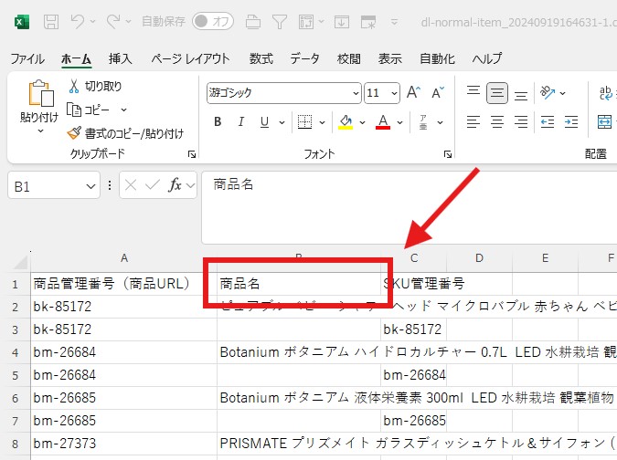Click the Merge and Center icon
Viewport: 617px width, 460px height.
coord(604,122)
